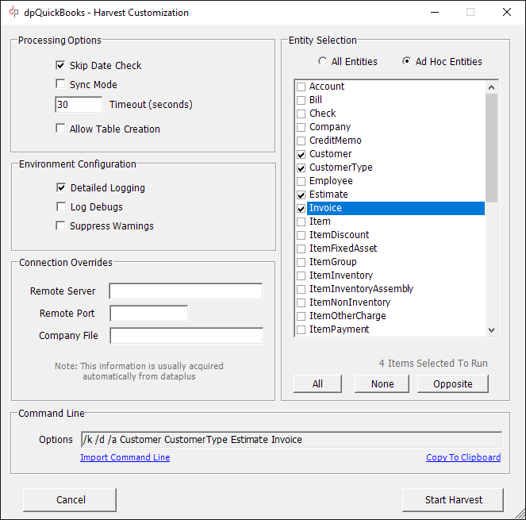Check the Item entity checkbox
Viewport: 526px width, 520px height.
(x=301, y=221)
